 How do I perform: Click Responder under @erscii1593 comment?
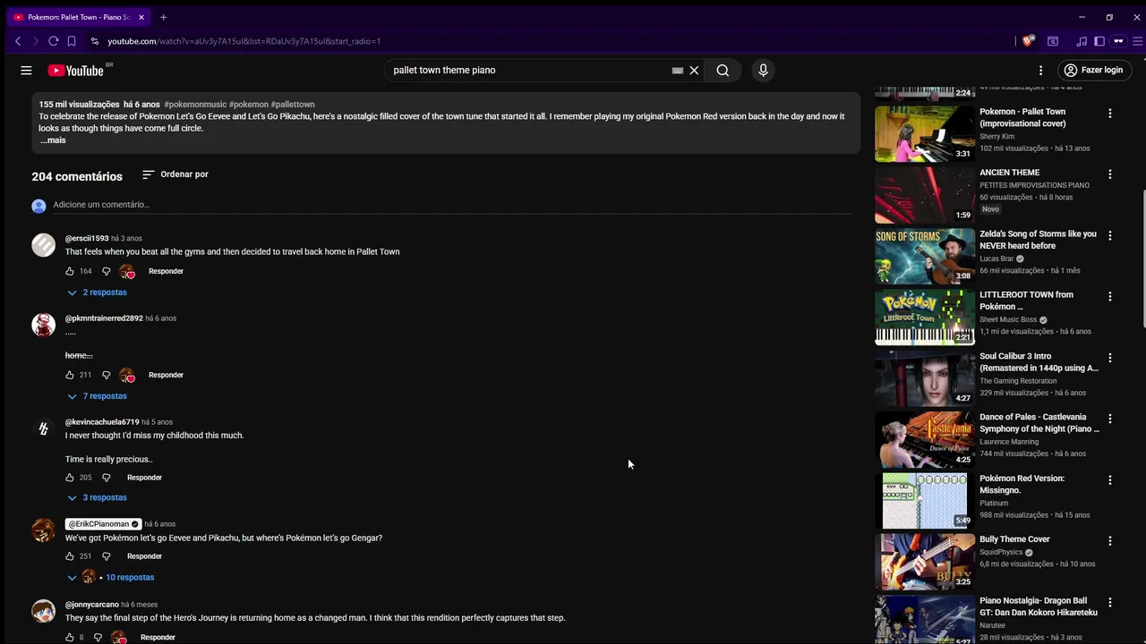[166, 271]
